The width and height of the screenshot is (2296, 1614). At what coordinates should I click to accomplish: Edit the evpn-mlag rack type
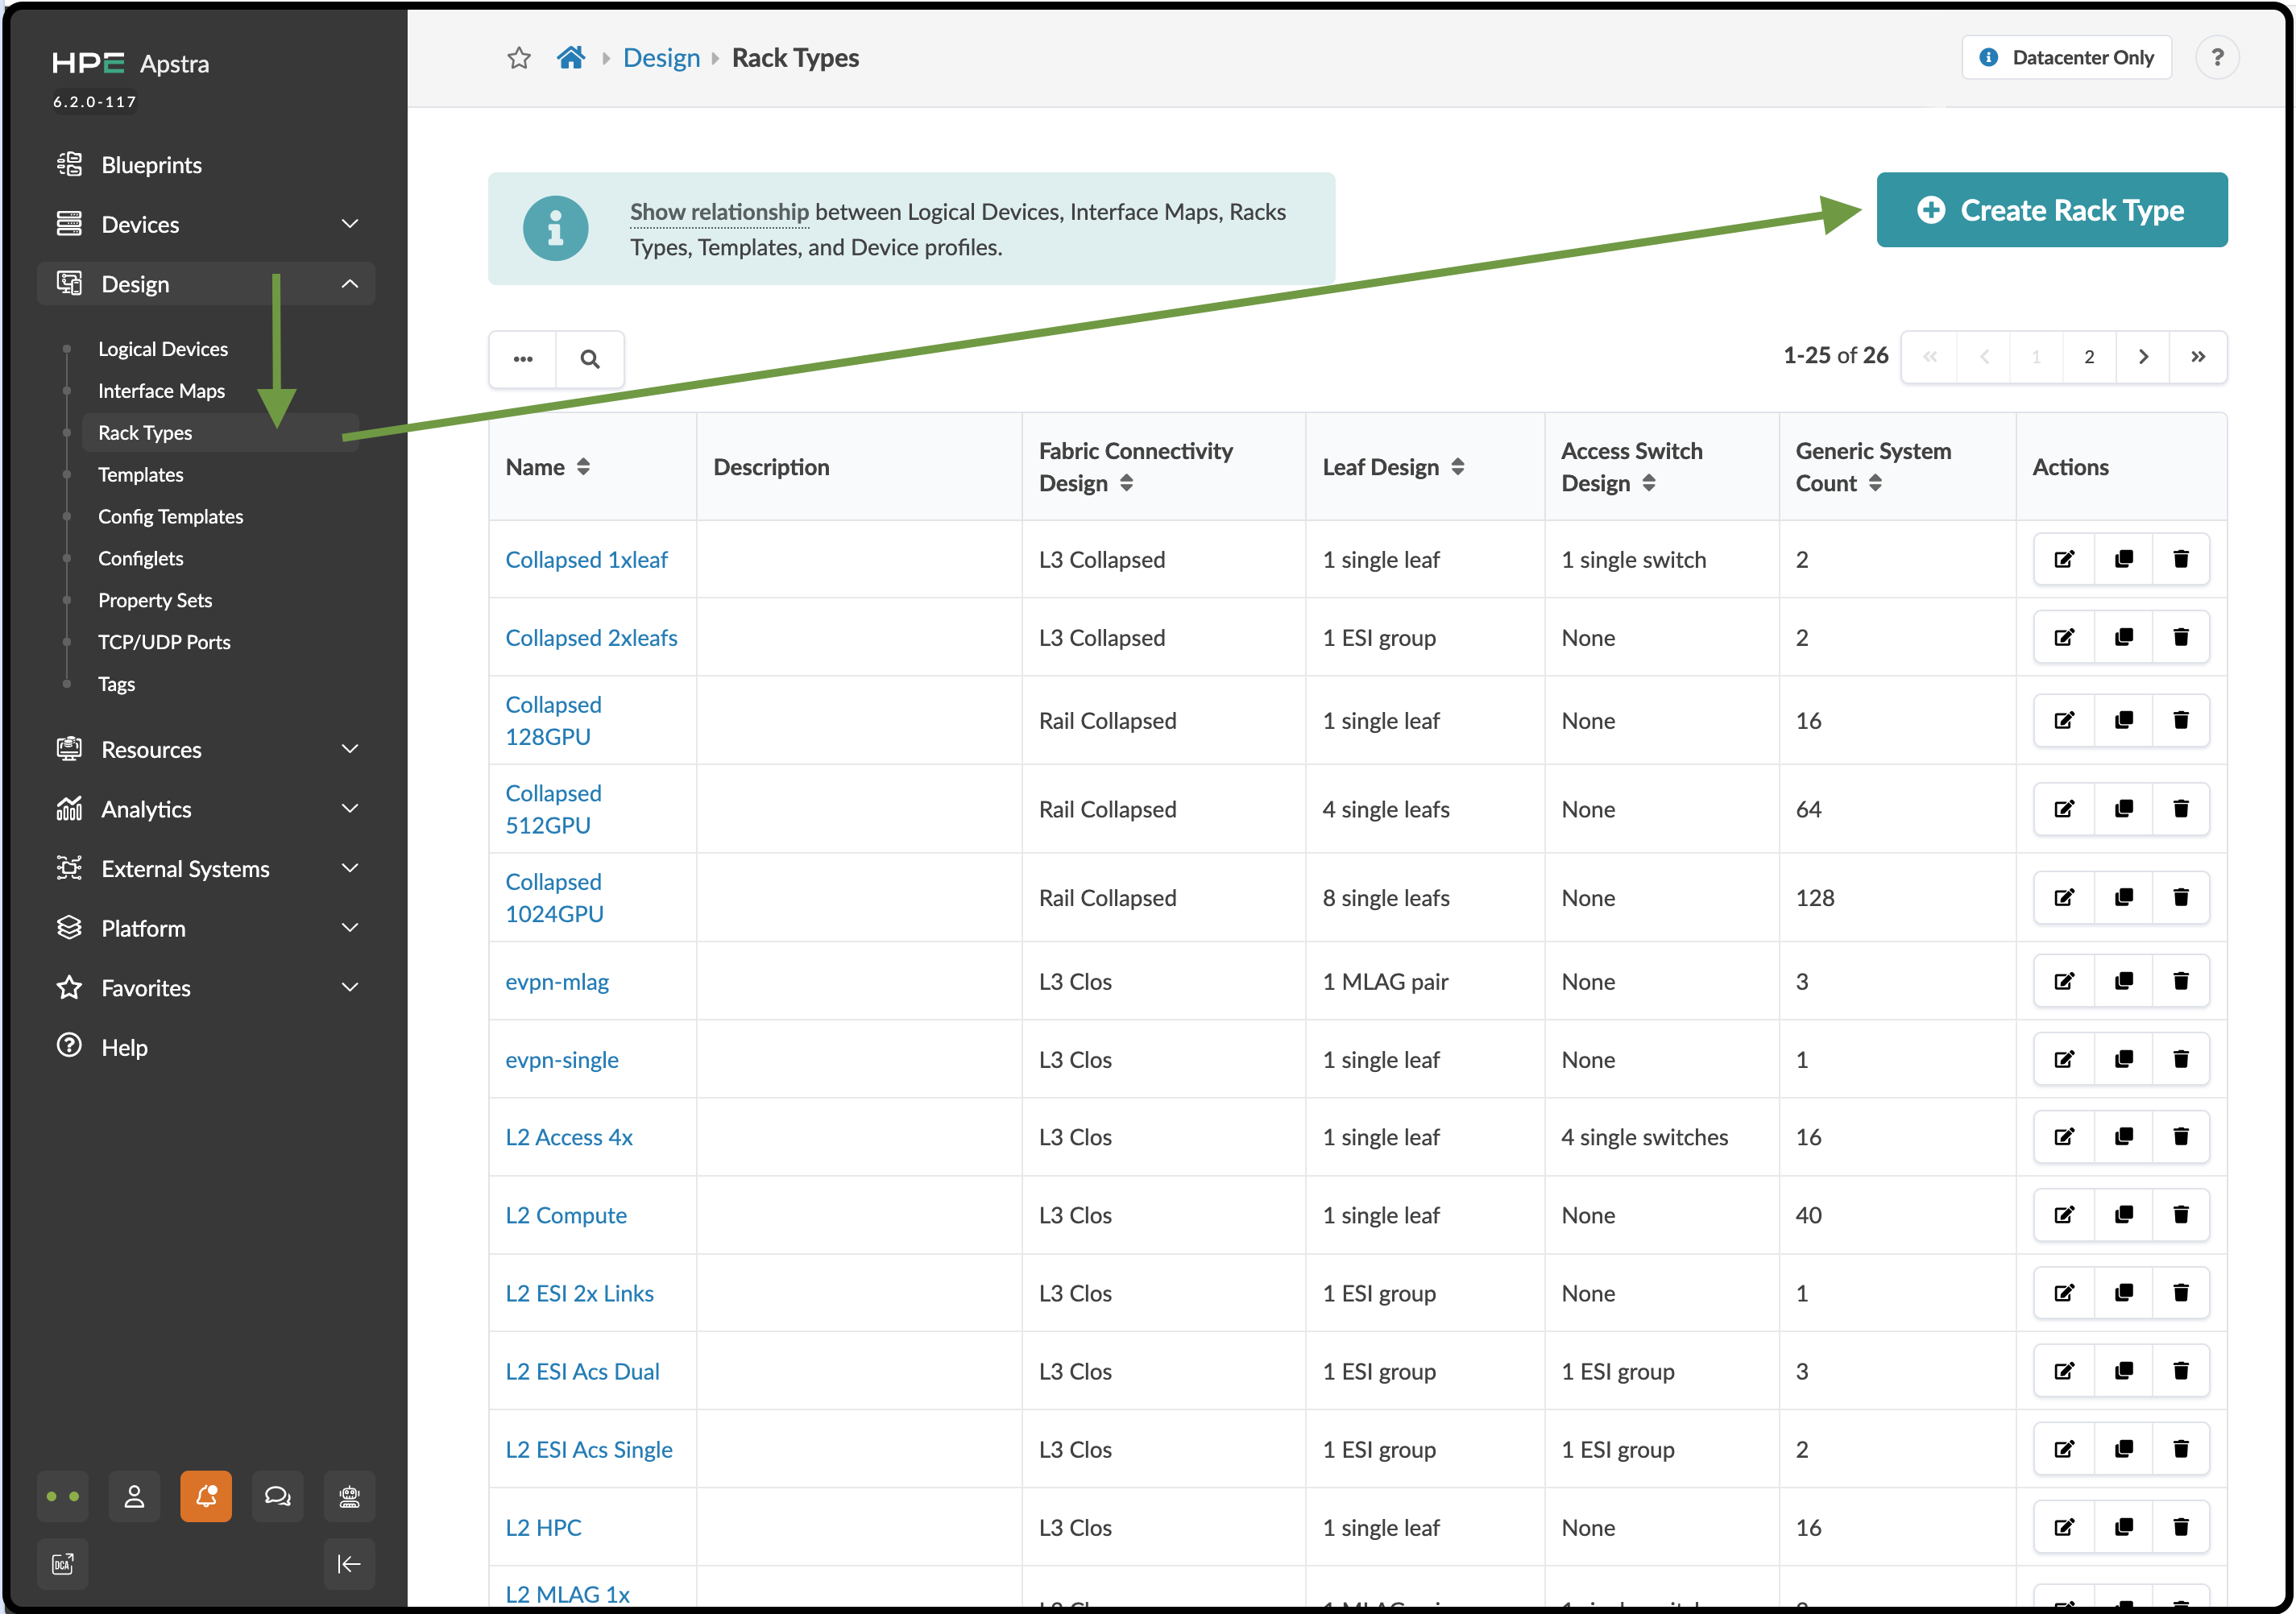pyautogui.click(x=2063, y=981)
